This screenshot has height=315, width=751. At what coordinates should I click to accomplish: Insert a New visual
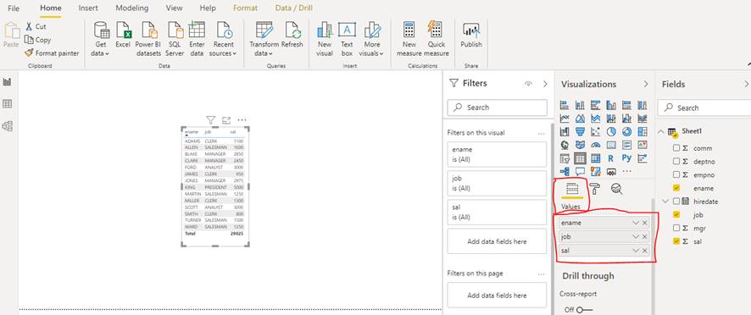325,39
